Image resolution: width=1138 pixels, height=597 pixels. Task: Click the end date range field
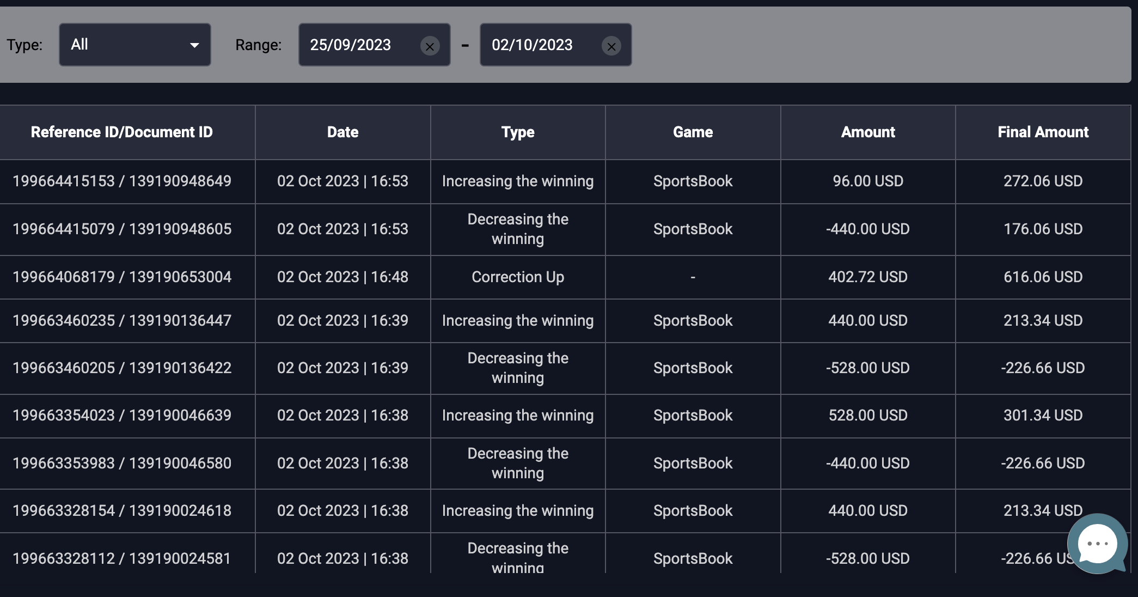tap(539, 45)
